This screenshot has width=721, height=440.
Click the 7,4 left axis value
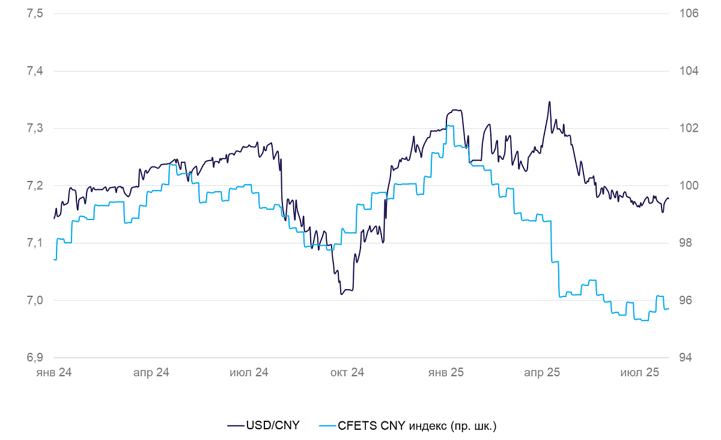35,71
